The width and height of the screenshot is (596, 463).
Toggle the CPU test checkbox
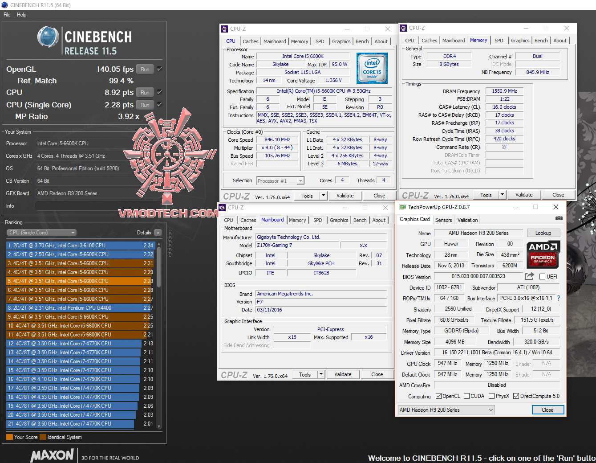click(x=159, y=92)
